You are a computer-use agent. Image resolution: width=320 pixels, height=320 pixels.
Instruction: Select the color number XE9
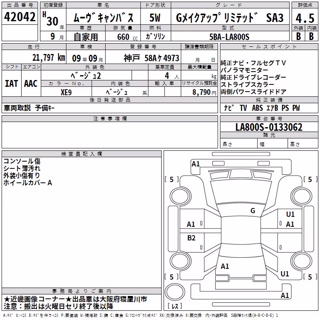[66, 92]
